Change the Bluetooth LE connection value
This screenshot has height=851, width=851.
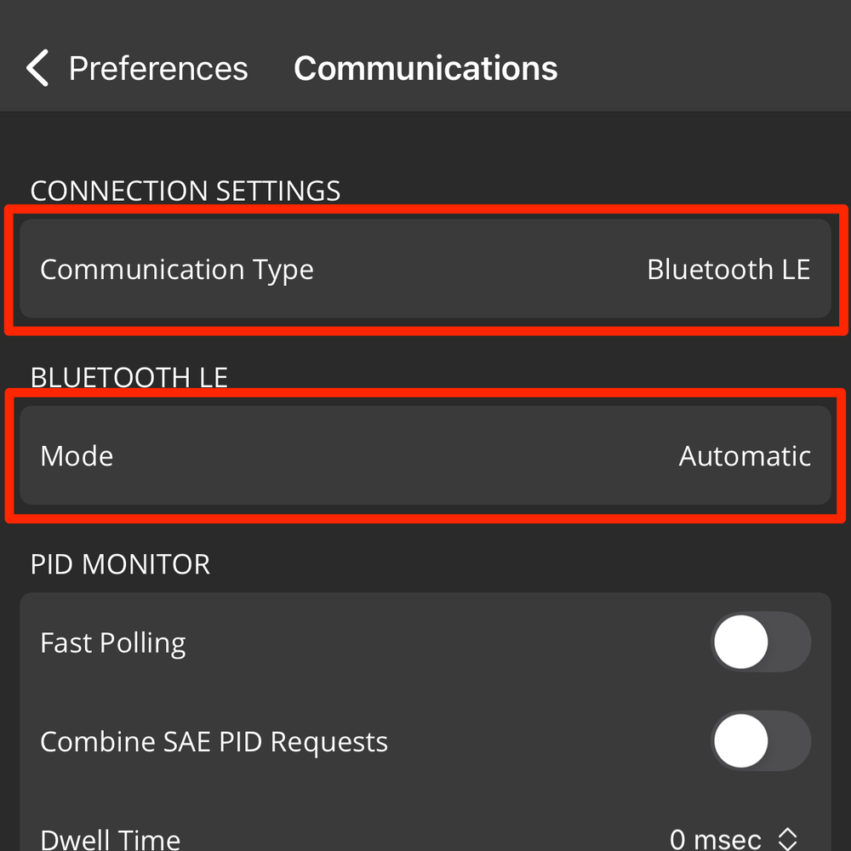[x=728, y=270]
